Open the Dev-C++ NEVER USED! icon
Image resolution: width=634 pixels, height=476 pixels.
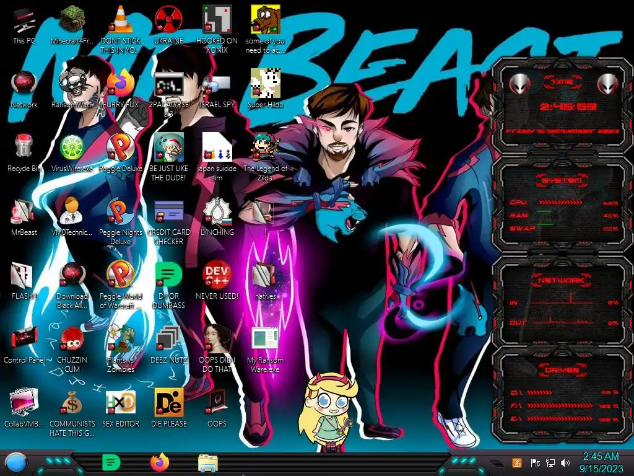click(217, 275)
